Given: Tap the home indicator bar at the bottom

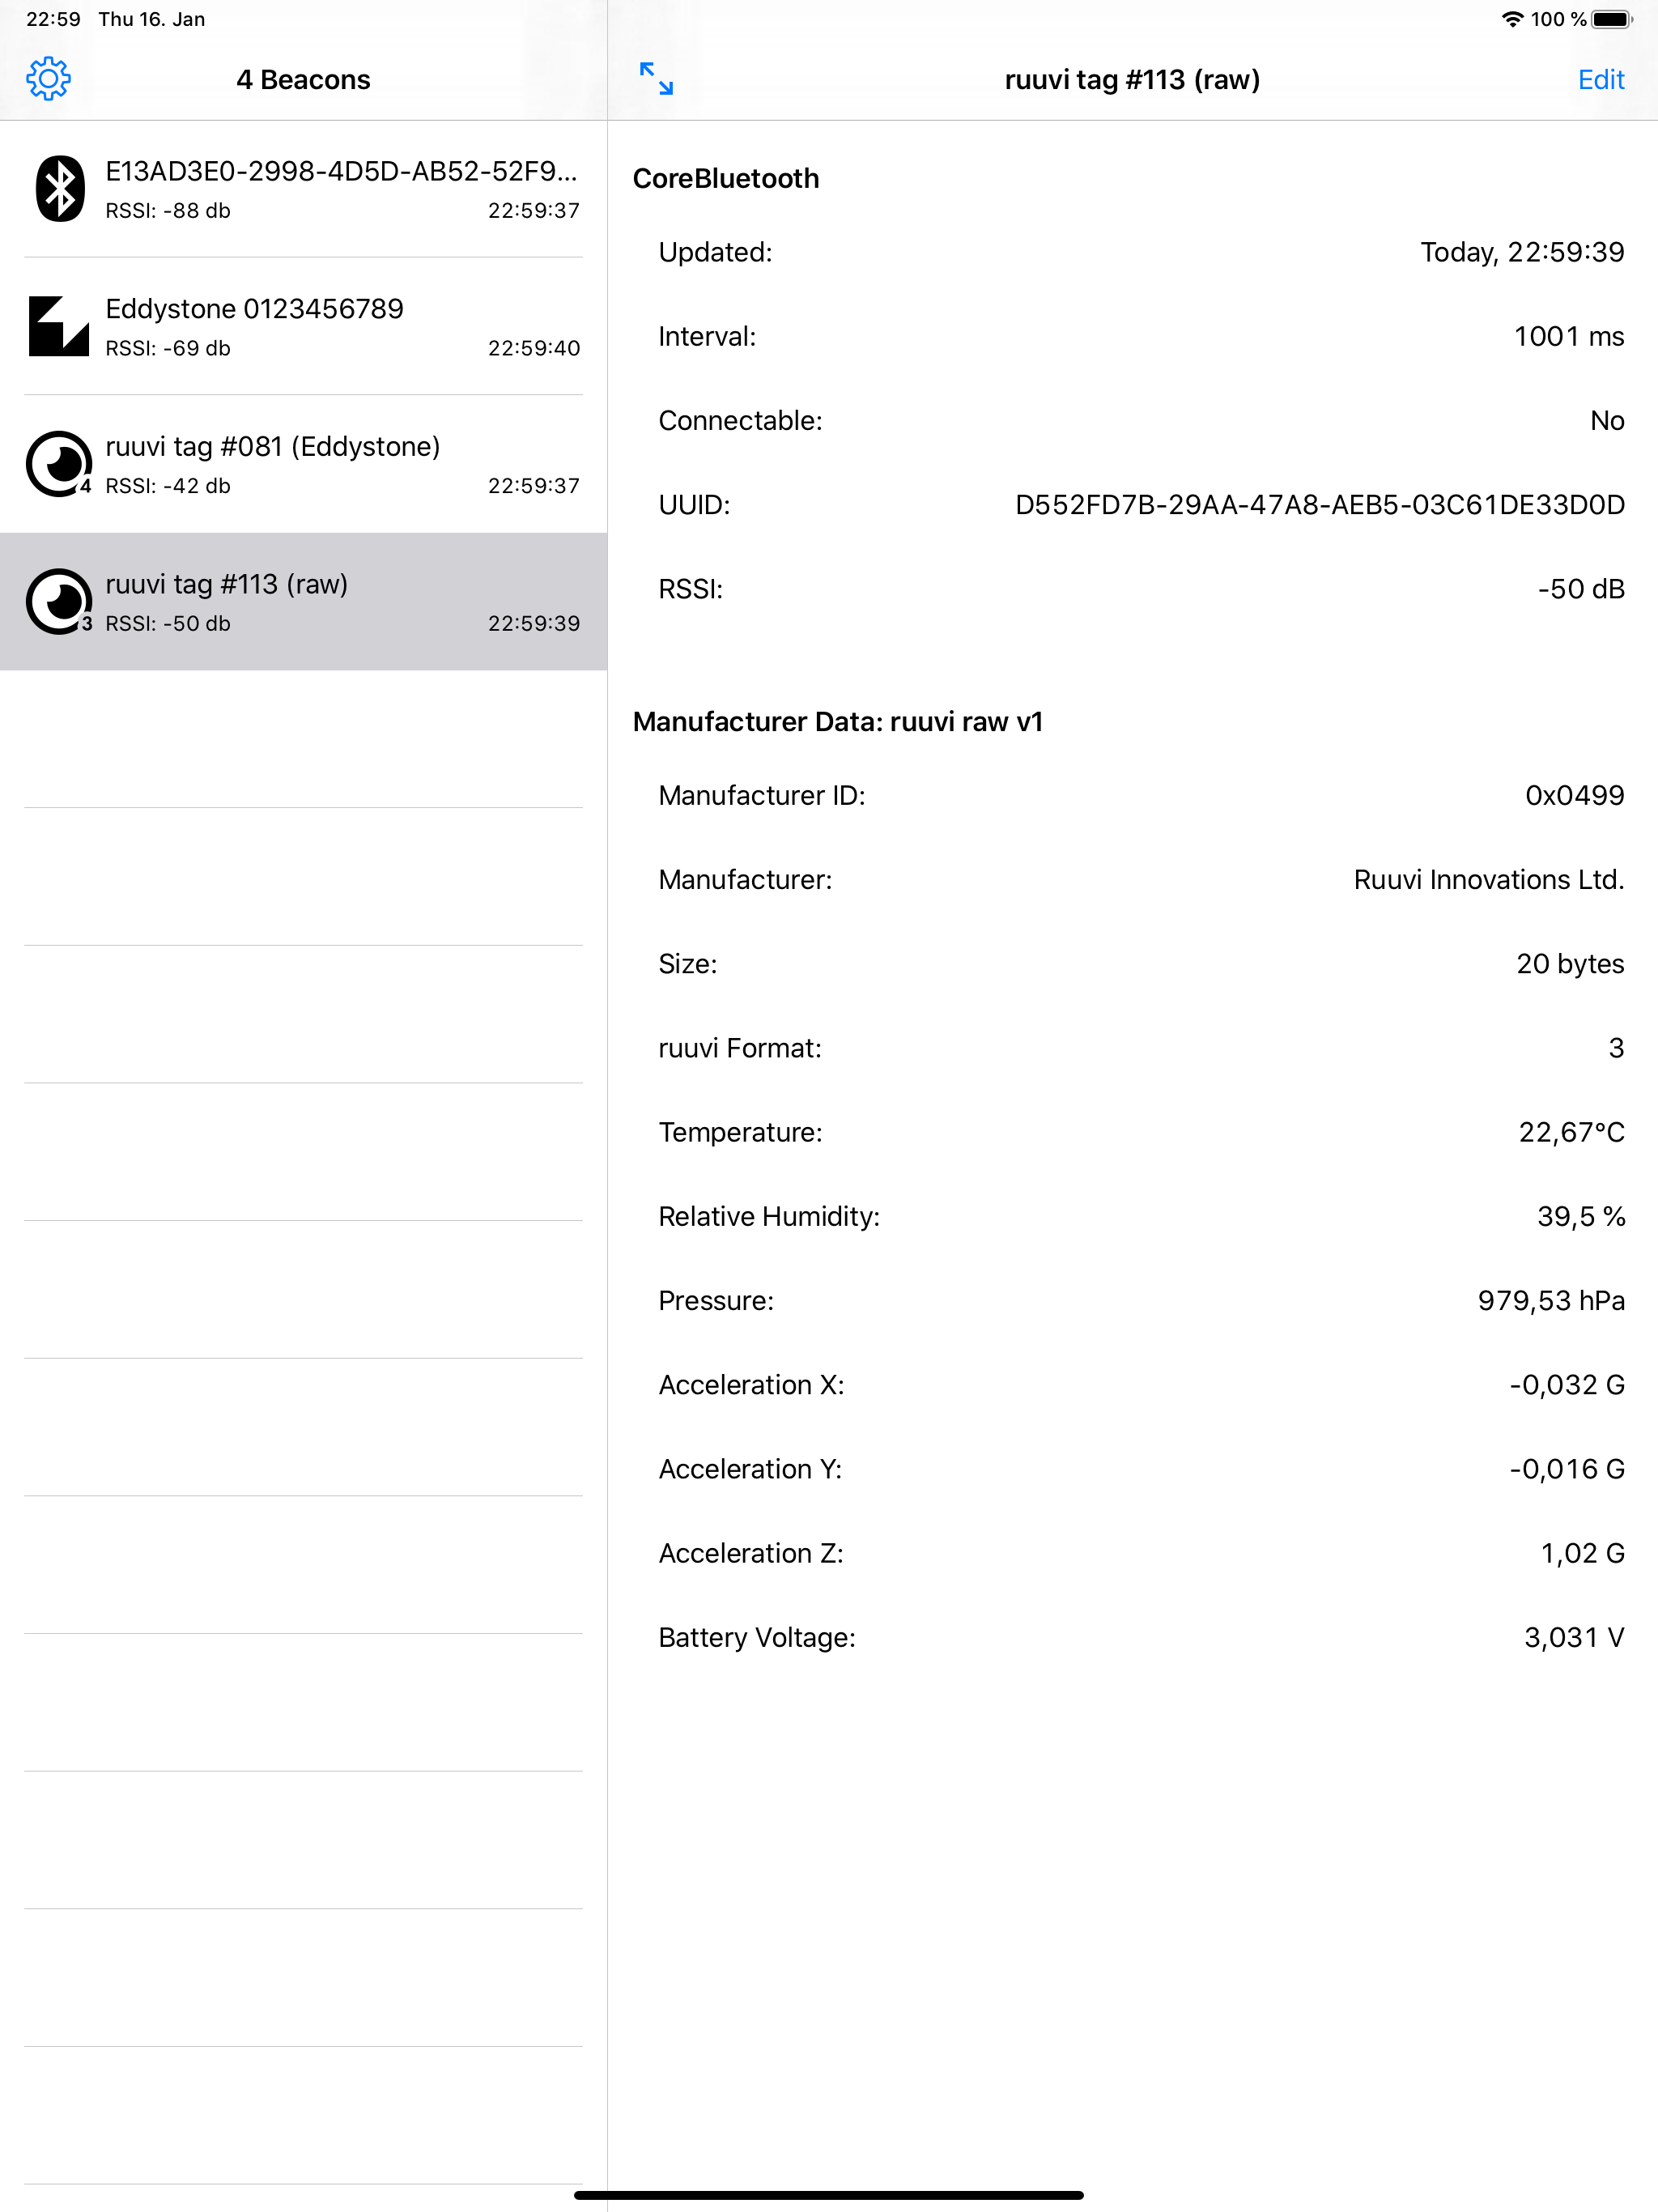Looking at the screenshot, I should [x=829, y=2195].
